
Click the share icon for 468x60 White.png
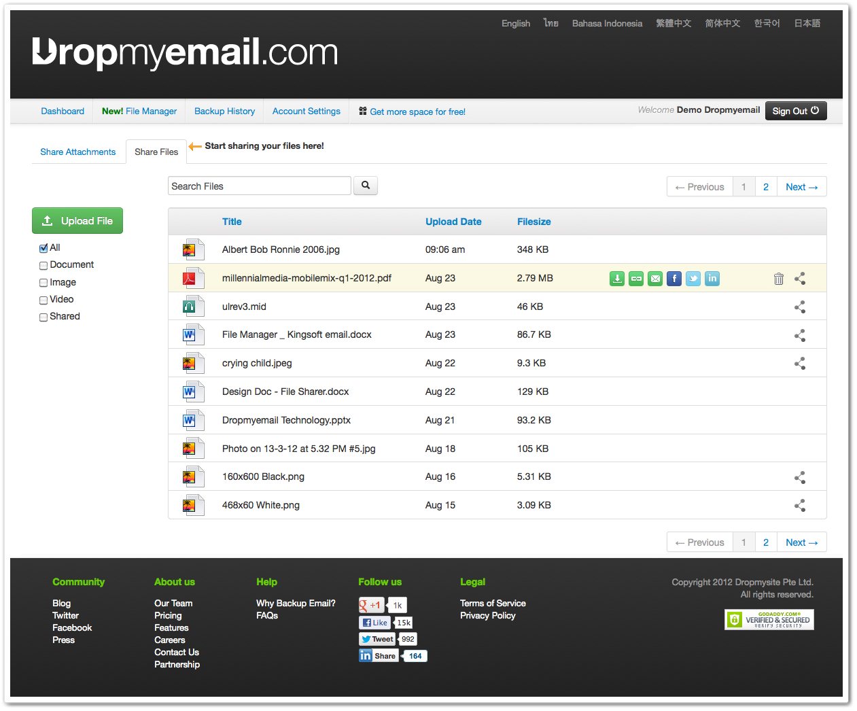click(x=800, y=506)
